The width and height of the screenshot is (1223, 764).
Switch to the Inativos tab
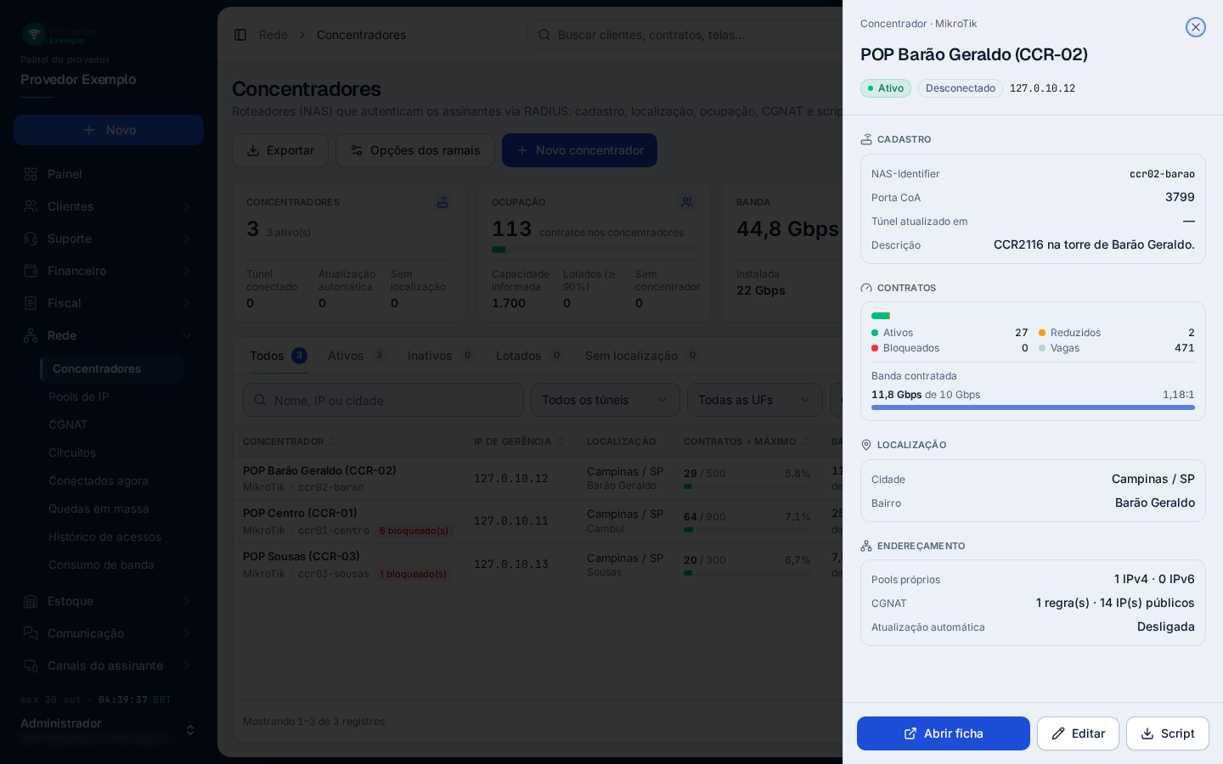pyautogui.click(x=441, y=356)
